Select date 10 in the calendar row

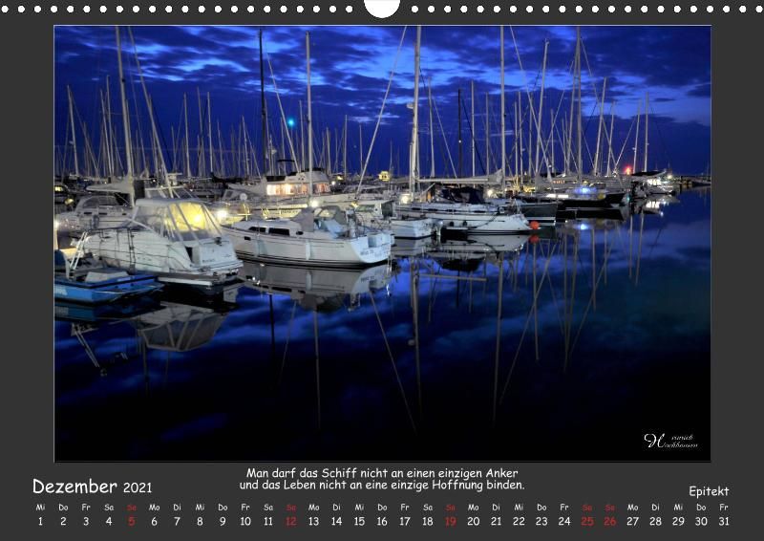click(245, 521)
